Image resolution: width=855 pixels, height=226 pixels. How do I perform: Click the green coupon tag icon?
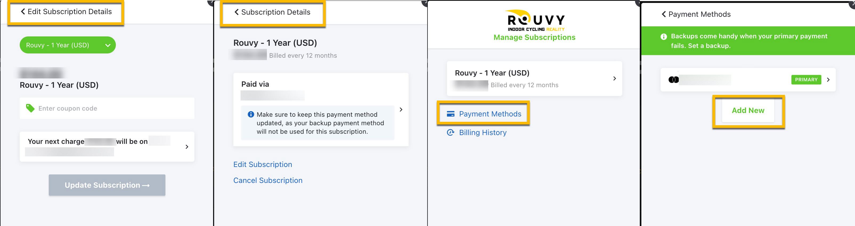tap(30, 108)
